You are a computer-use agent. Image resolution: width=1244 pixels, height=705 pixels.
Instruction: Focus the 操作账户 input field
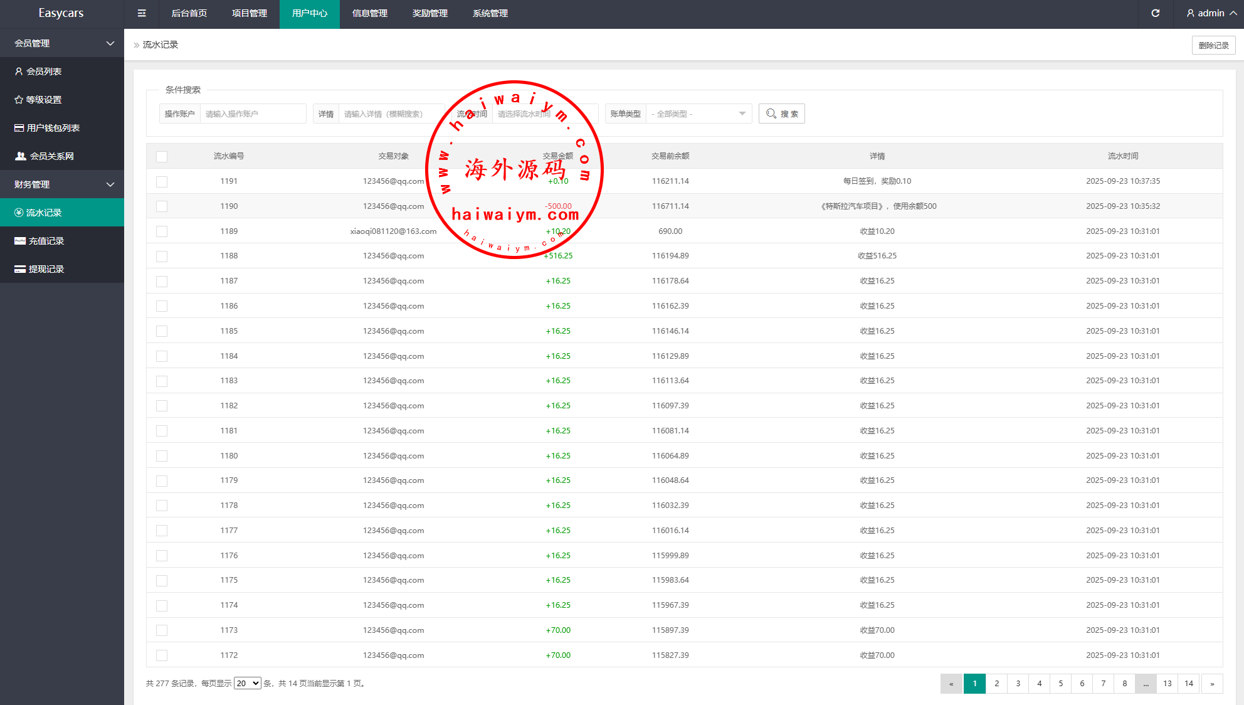click(x=253, y=114)
